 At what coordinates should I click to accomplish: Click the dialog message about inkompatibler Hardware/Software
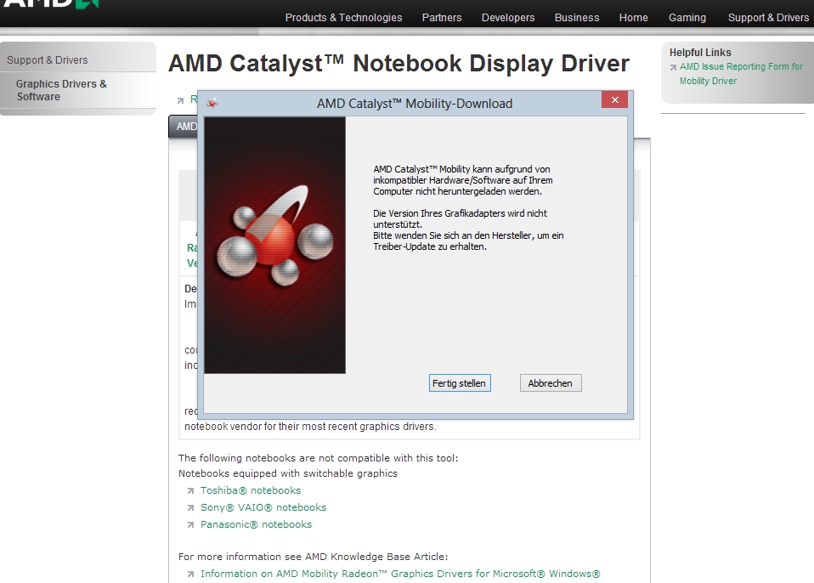click(x=462, y=180)
